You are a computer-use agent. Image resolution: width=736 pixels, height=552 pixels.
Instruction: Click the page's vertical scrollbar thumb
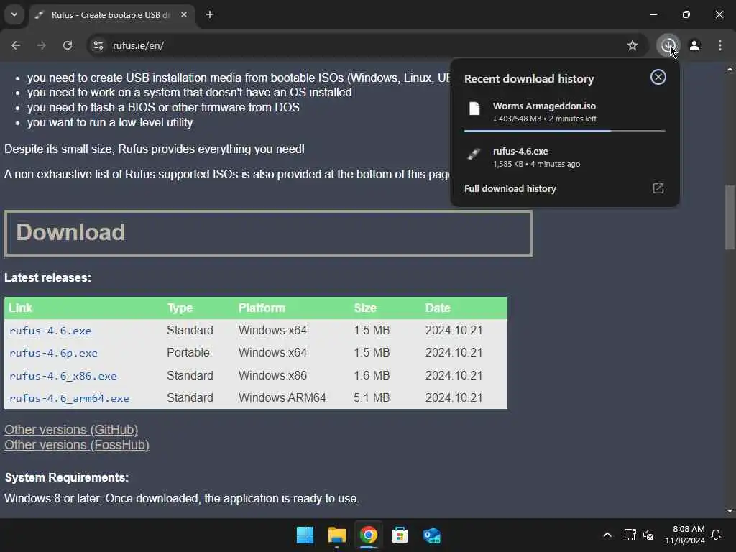point(730,218)
